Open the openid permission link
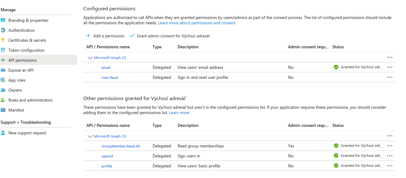The height and width of the screenshot is (178, 406). pos(107,156)
